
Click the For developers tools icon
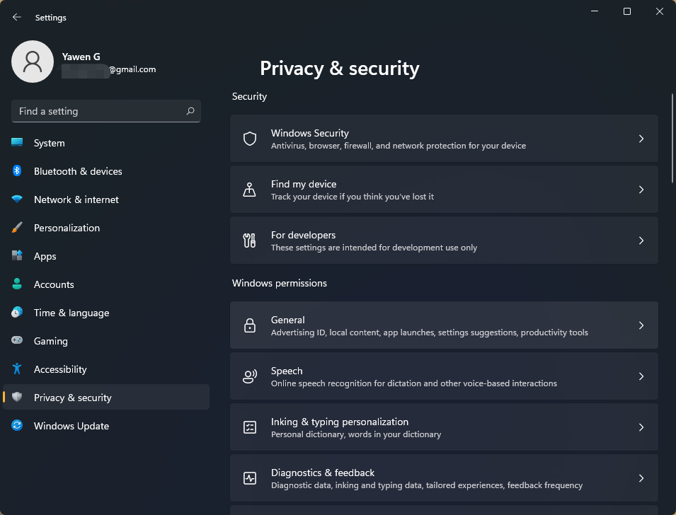(250, 241)
